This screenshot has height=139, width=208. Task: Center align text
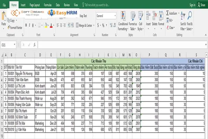61,25
